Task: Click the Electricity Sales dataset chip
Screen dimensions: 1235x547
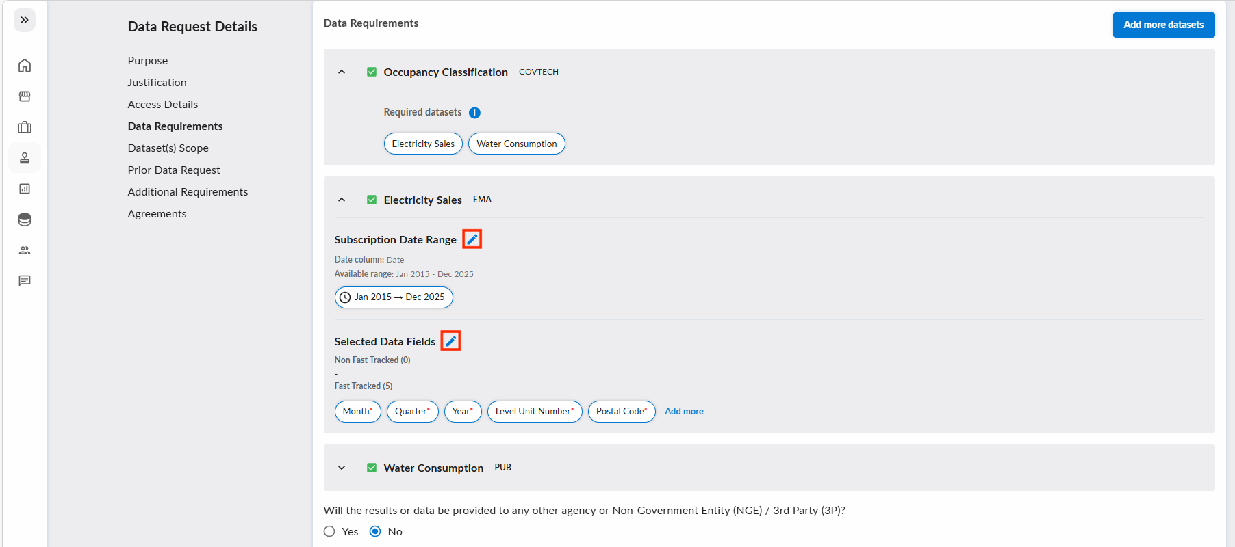Action: [x=423, y=144]
